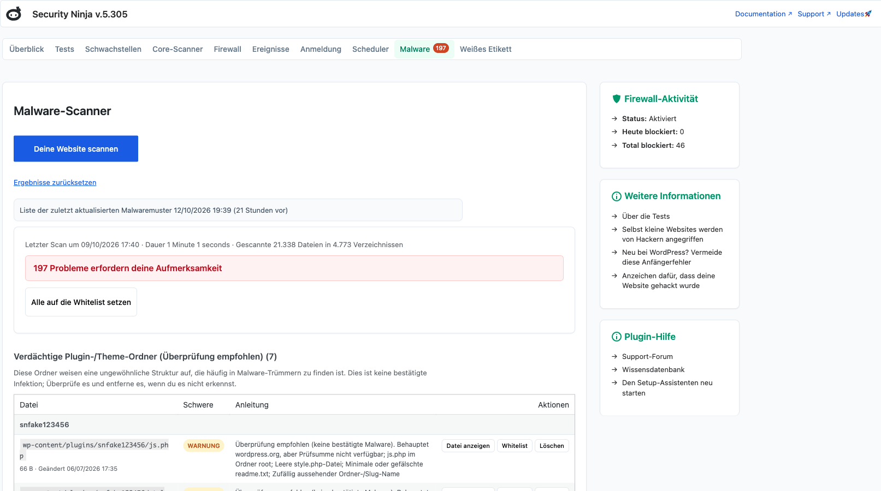Click the Security Ninja v.5.305 title
The image size is (881, 491).
click(80, 14)
